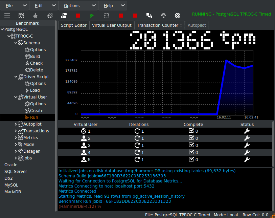Viewport: 275px width, 218px height.
Task: Select Create under Virtual User
Action: [37, 111]
